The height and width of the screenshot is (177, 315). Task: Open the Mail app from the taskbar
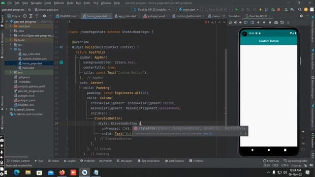pos(51,172)
